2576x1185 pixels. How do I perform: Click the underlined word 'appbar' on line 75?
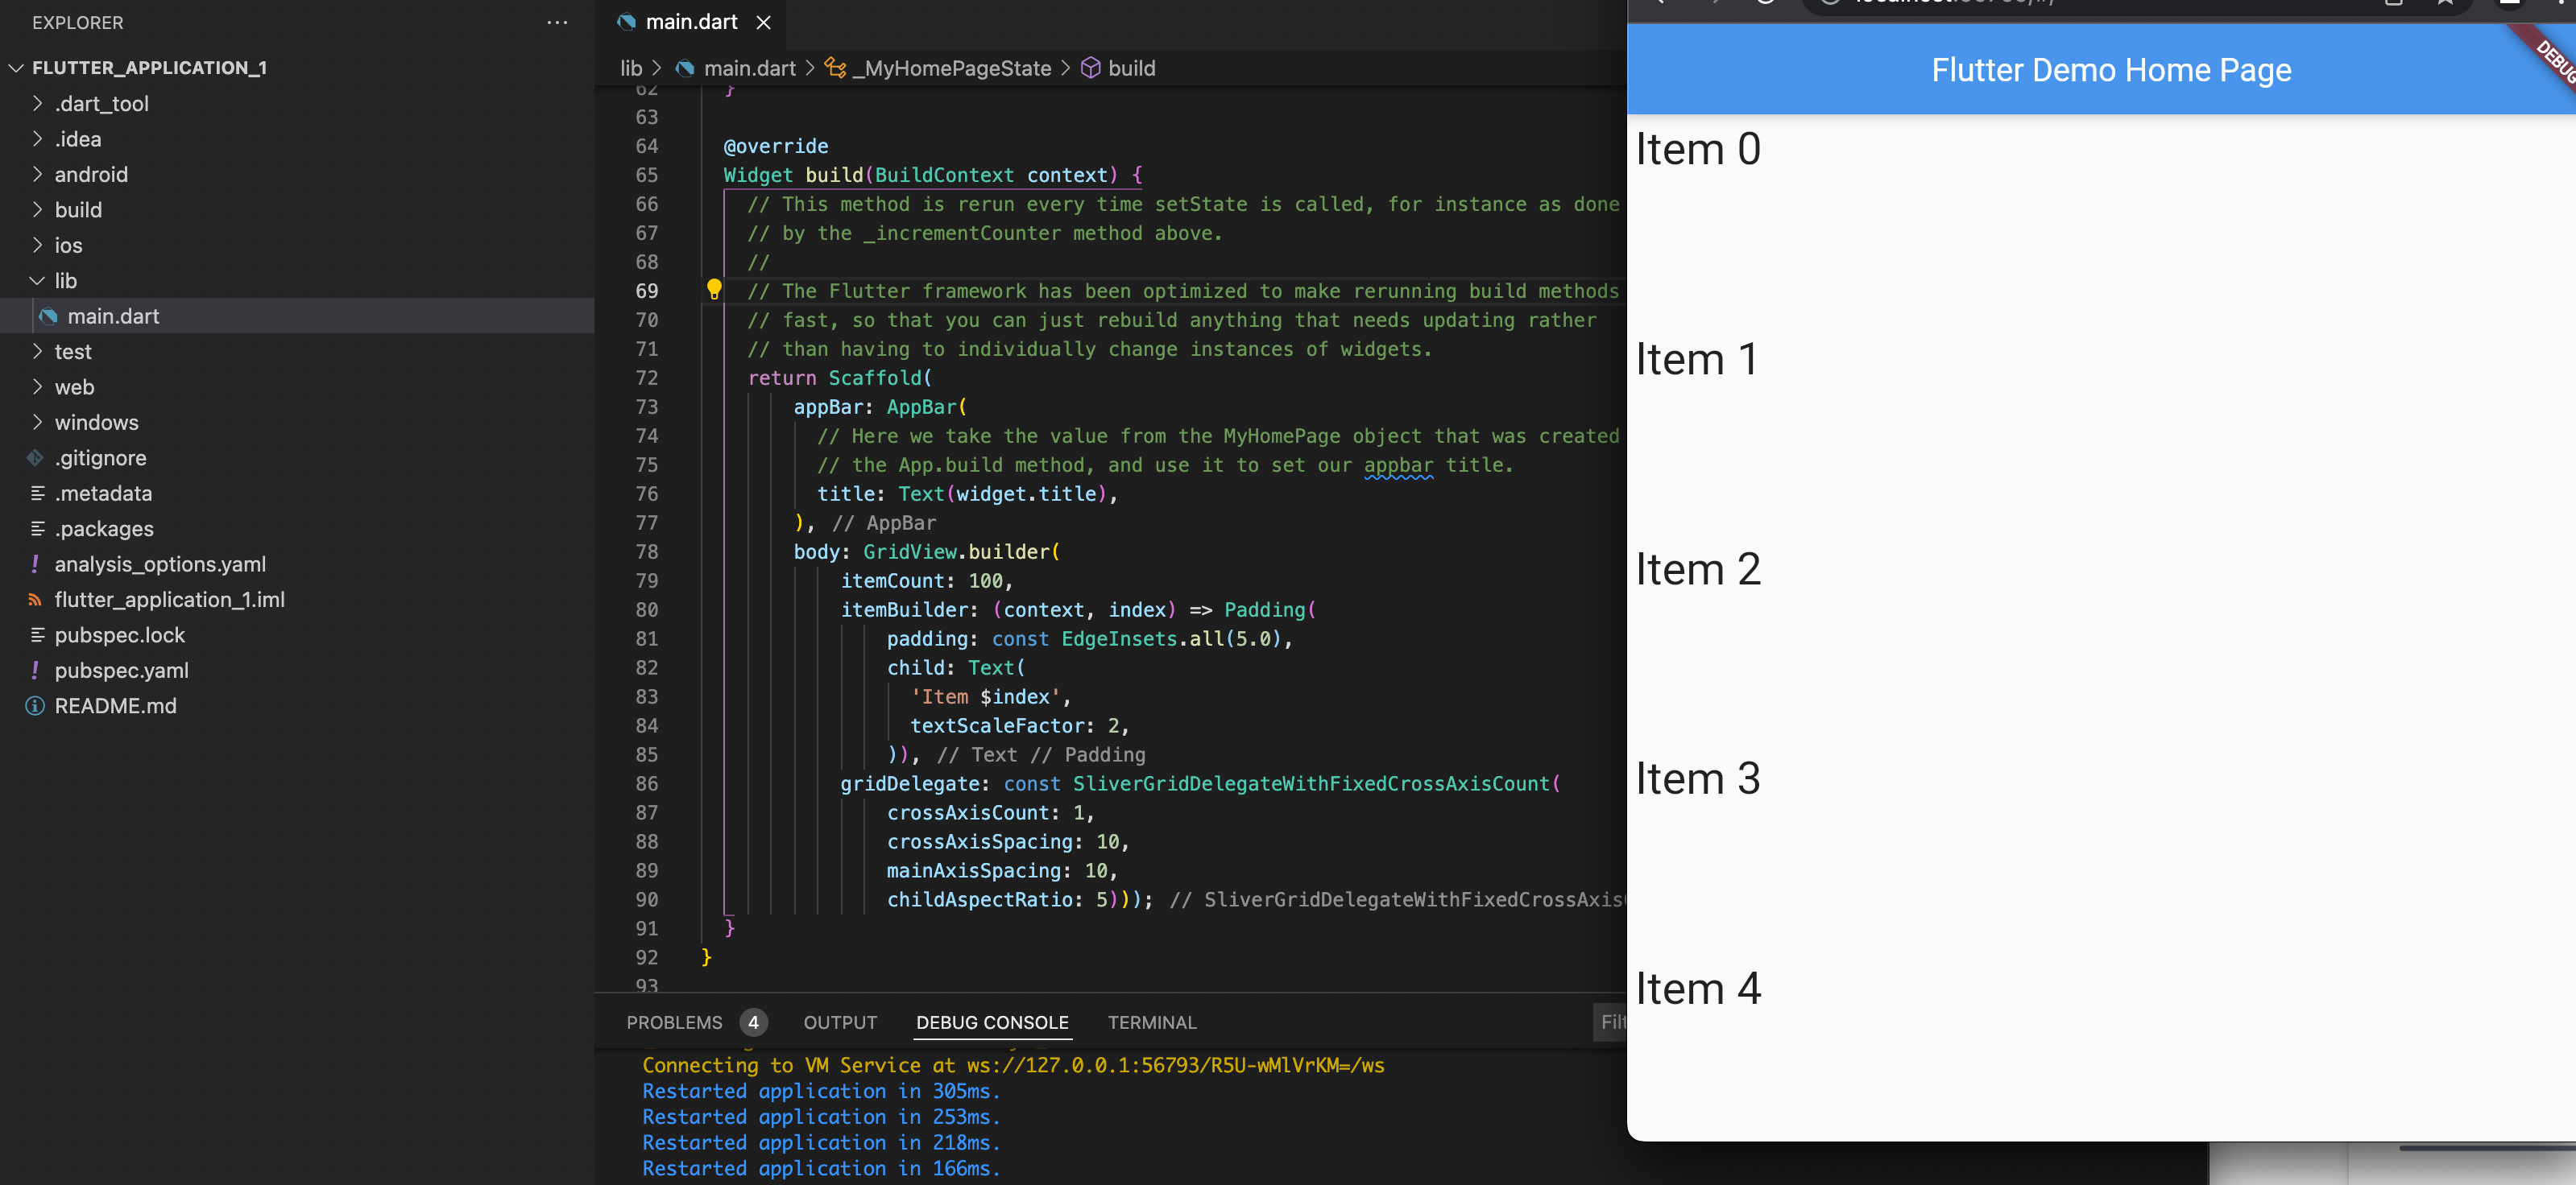click(1398, 465)
